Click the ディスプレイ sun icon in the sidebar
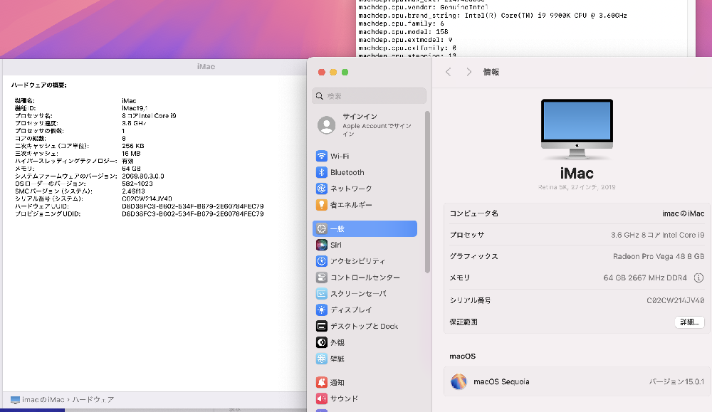 point(322,310)
